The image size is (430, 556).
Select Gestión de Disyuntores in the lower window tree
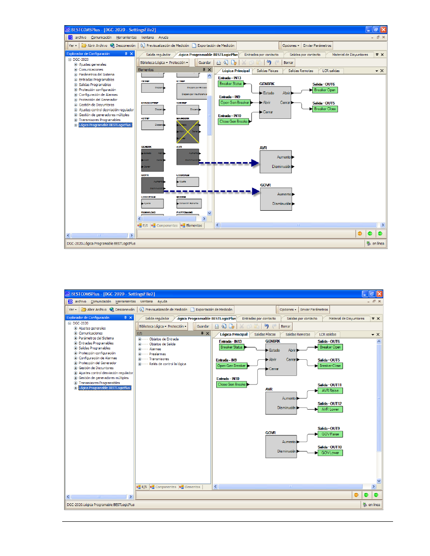pos(96,368)
